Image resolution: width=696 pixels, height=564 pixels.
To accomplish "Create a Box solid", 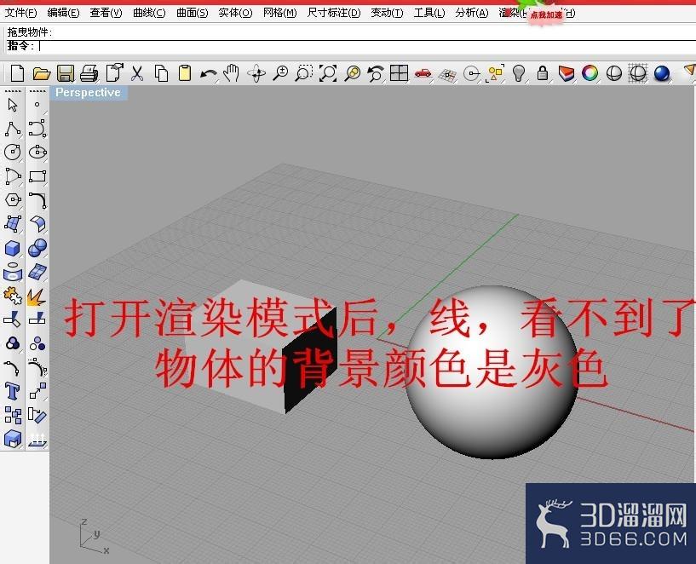I will [13, 248].
